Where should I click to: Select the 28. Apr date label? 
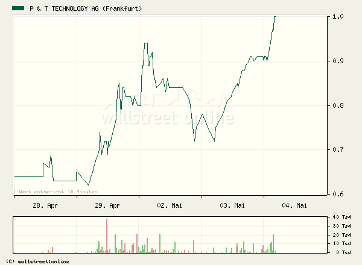coord(45,205)
